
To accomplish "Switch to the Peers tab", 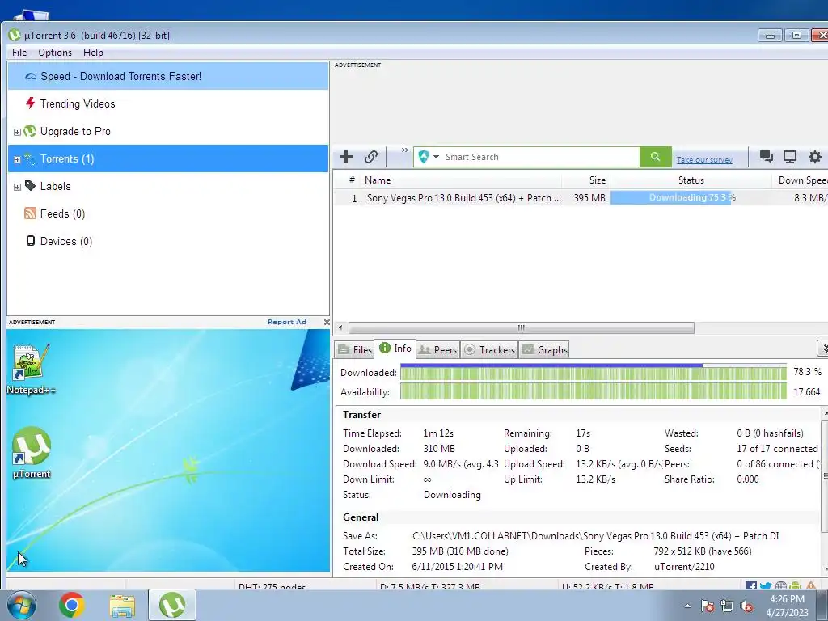I will point(437,349).
